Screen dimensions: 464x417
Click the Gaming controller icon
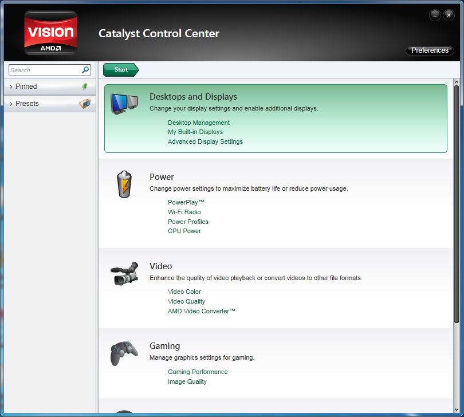124,353
